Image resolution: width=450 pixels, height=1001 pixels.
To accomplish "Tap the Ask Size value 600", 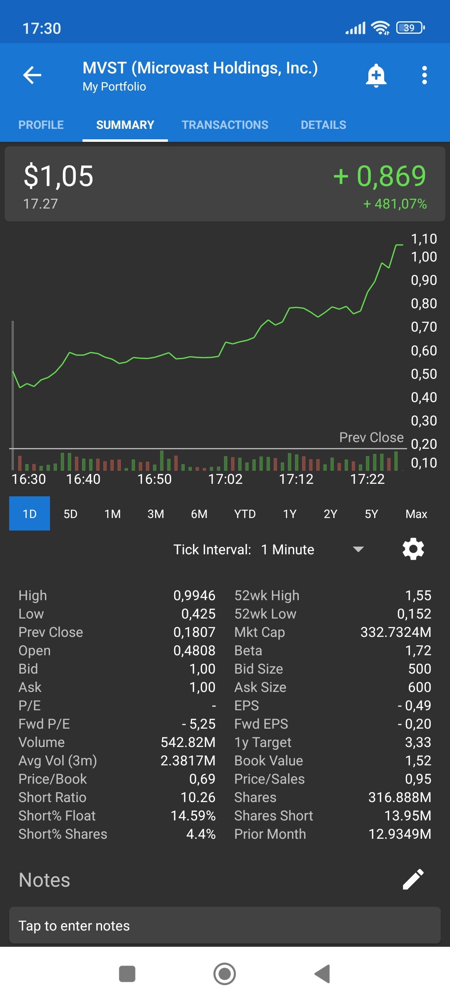I will [420, 687].
